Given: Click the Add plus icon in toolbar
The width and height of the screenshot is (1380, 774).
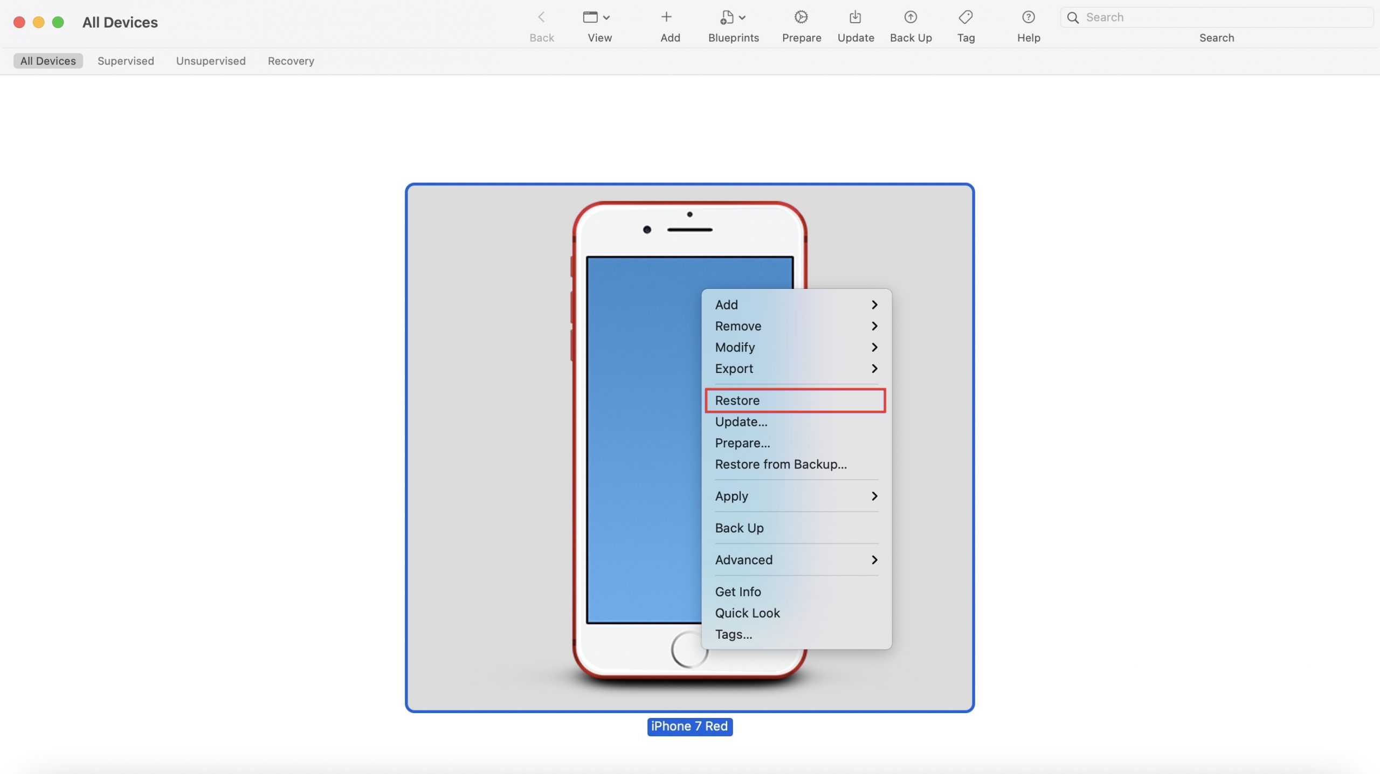Looking at the screenshot, I should [x=666, y=17].
